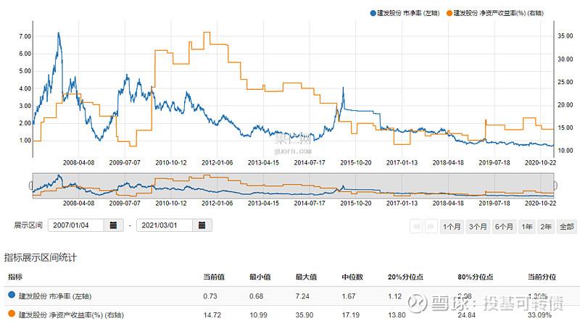
Task: Select the 6个月 range button
Action: pos(504,226)
